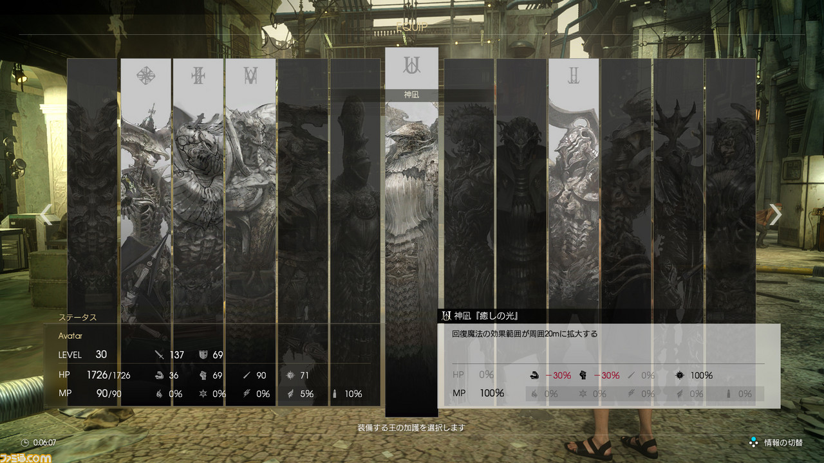Select the ornate cross-flower sigil emblem
This screenshot has width=824, height=463.
[145, 76]
